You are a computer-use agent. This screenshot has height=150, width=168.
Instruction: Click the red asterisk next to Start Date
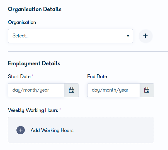(x=33, y=75)
